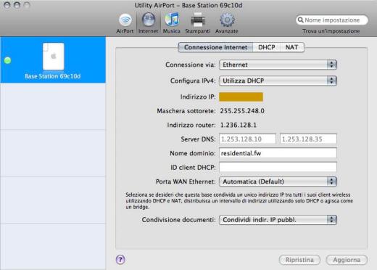Click the Ripristina button
This screenshot has height=270, width=377.
tap(299, 260)
